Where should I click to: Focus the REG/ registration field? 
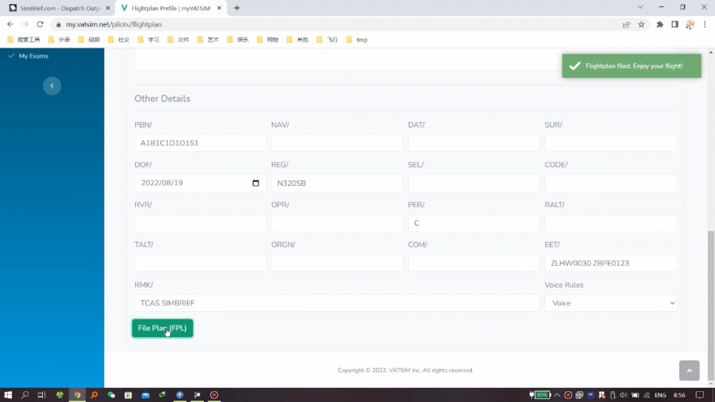337,183
